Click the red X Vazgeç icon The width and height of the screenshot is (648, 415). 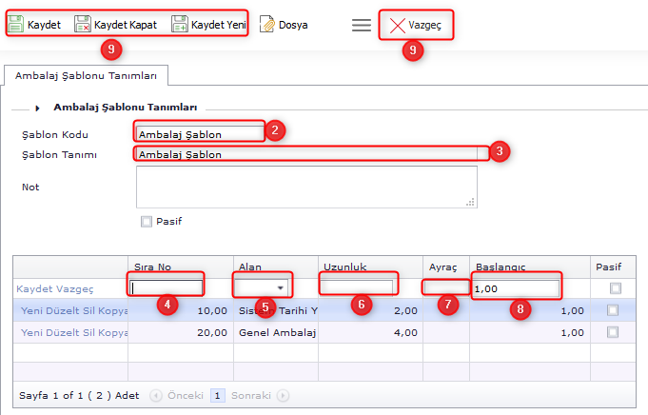point(398,26)
